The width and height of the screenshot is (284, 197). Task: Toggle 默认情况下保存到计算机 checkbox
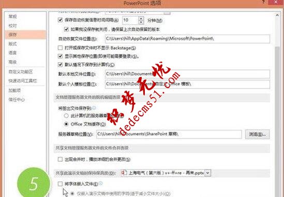(60, 65)
